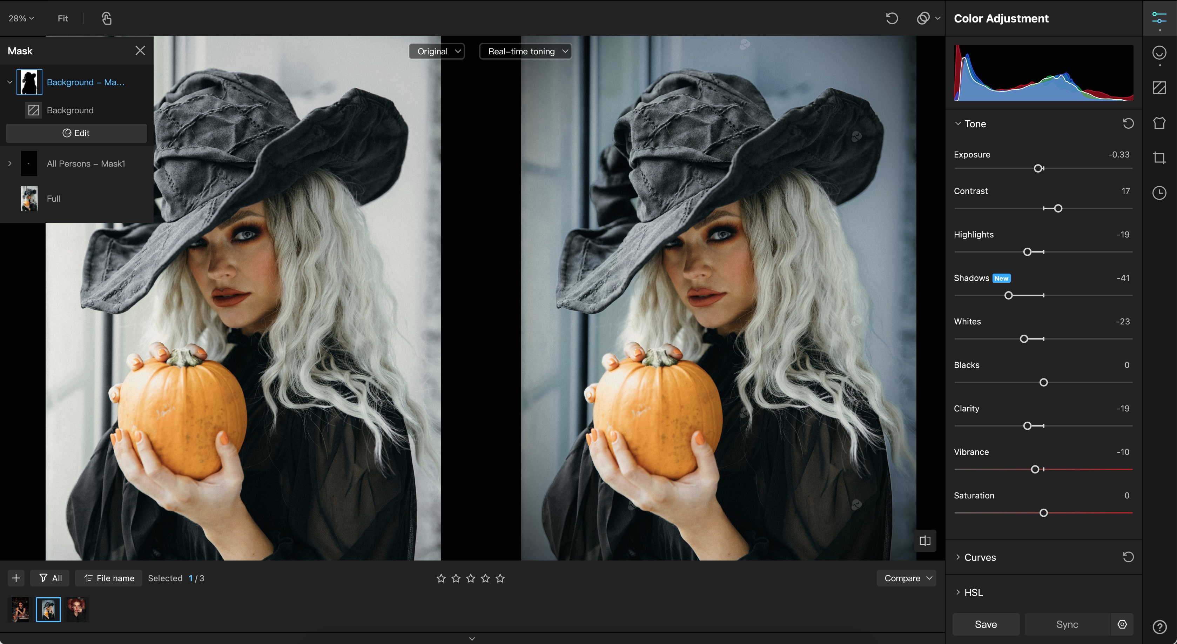
Task: Toggle the split compare view icon
Action: point(925,541)
